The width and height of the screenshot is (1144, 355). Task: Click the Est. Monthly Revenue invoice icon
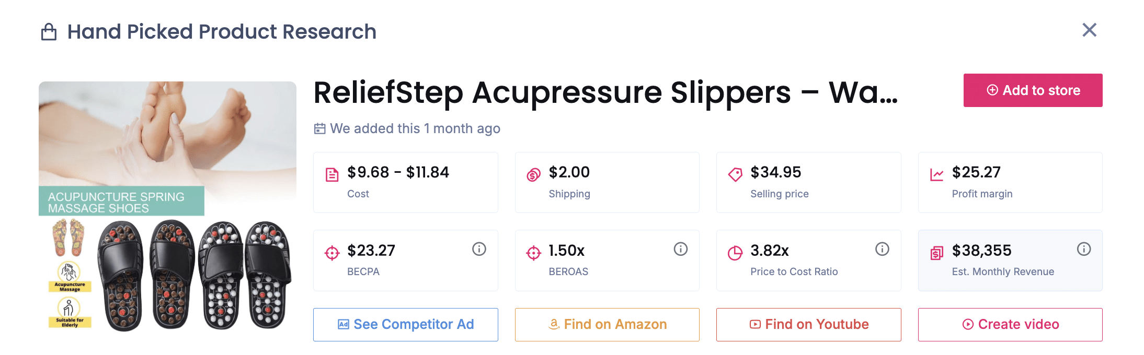tap(936, 253)
